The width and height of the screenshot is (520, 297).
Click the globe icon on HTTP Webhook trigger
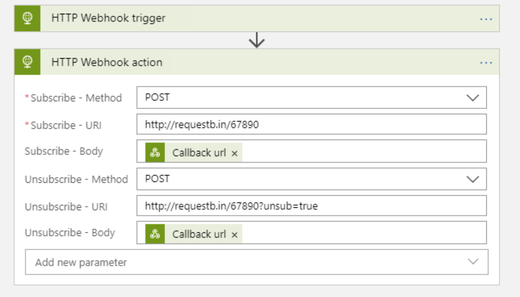tap(27, 19)
